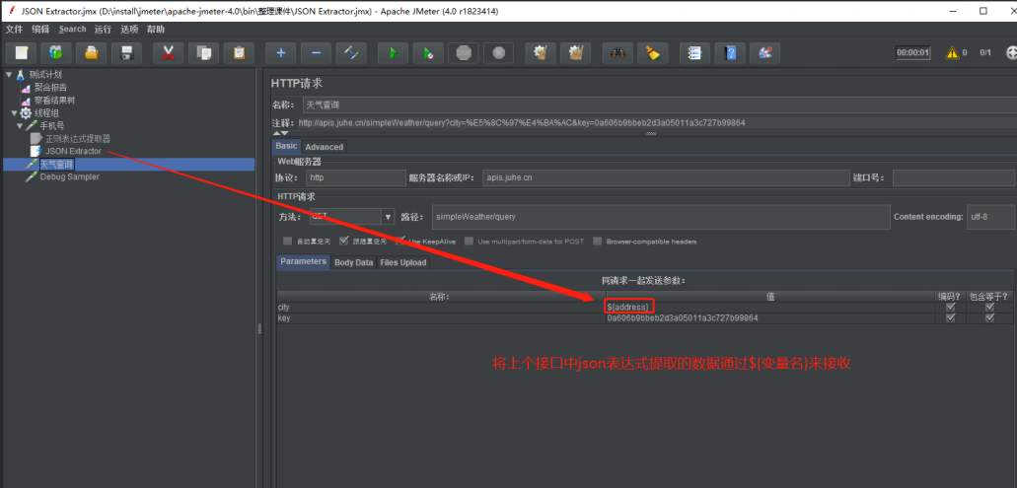This screenshot has height=488, width=1017.
Task: Switch to the Basic tab
Action: click(287, 147)
